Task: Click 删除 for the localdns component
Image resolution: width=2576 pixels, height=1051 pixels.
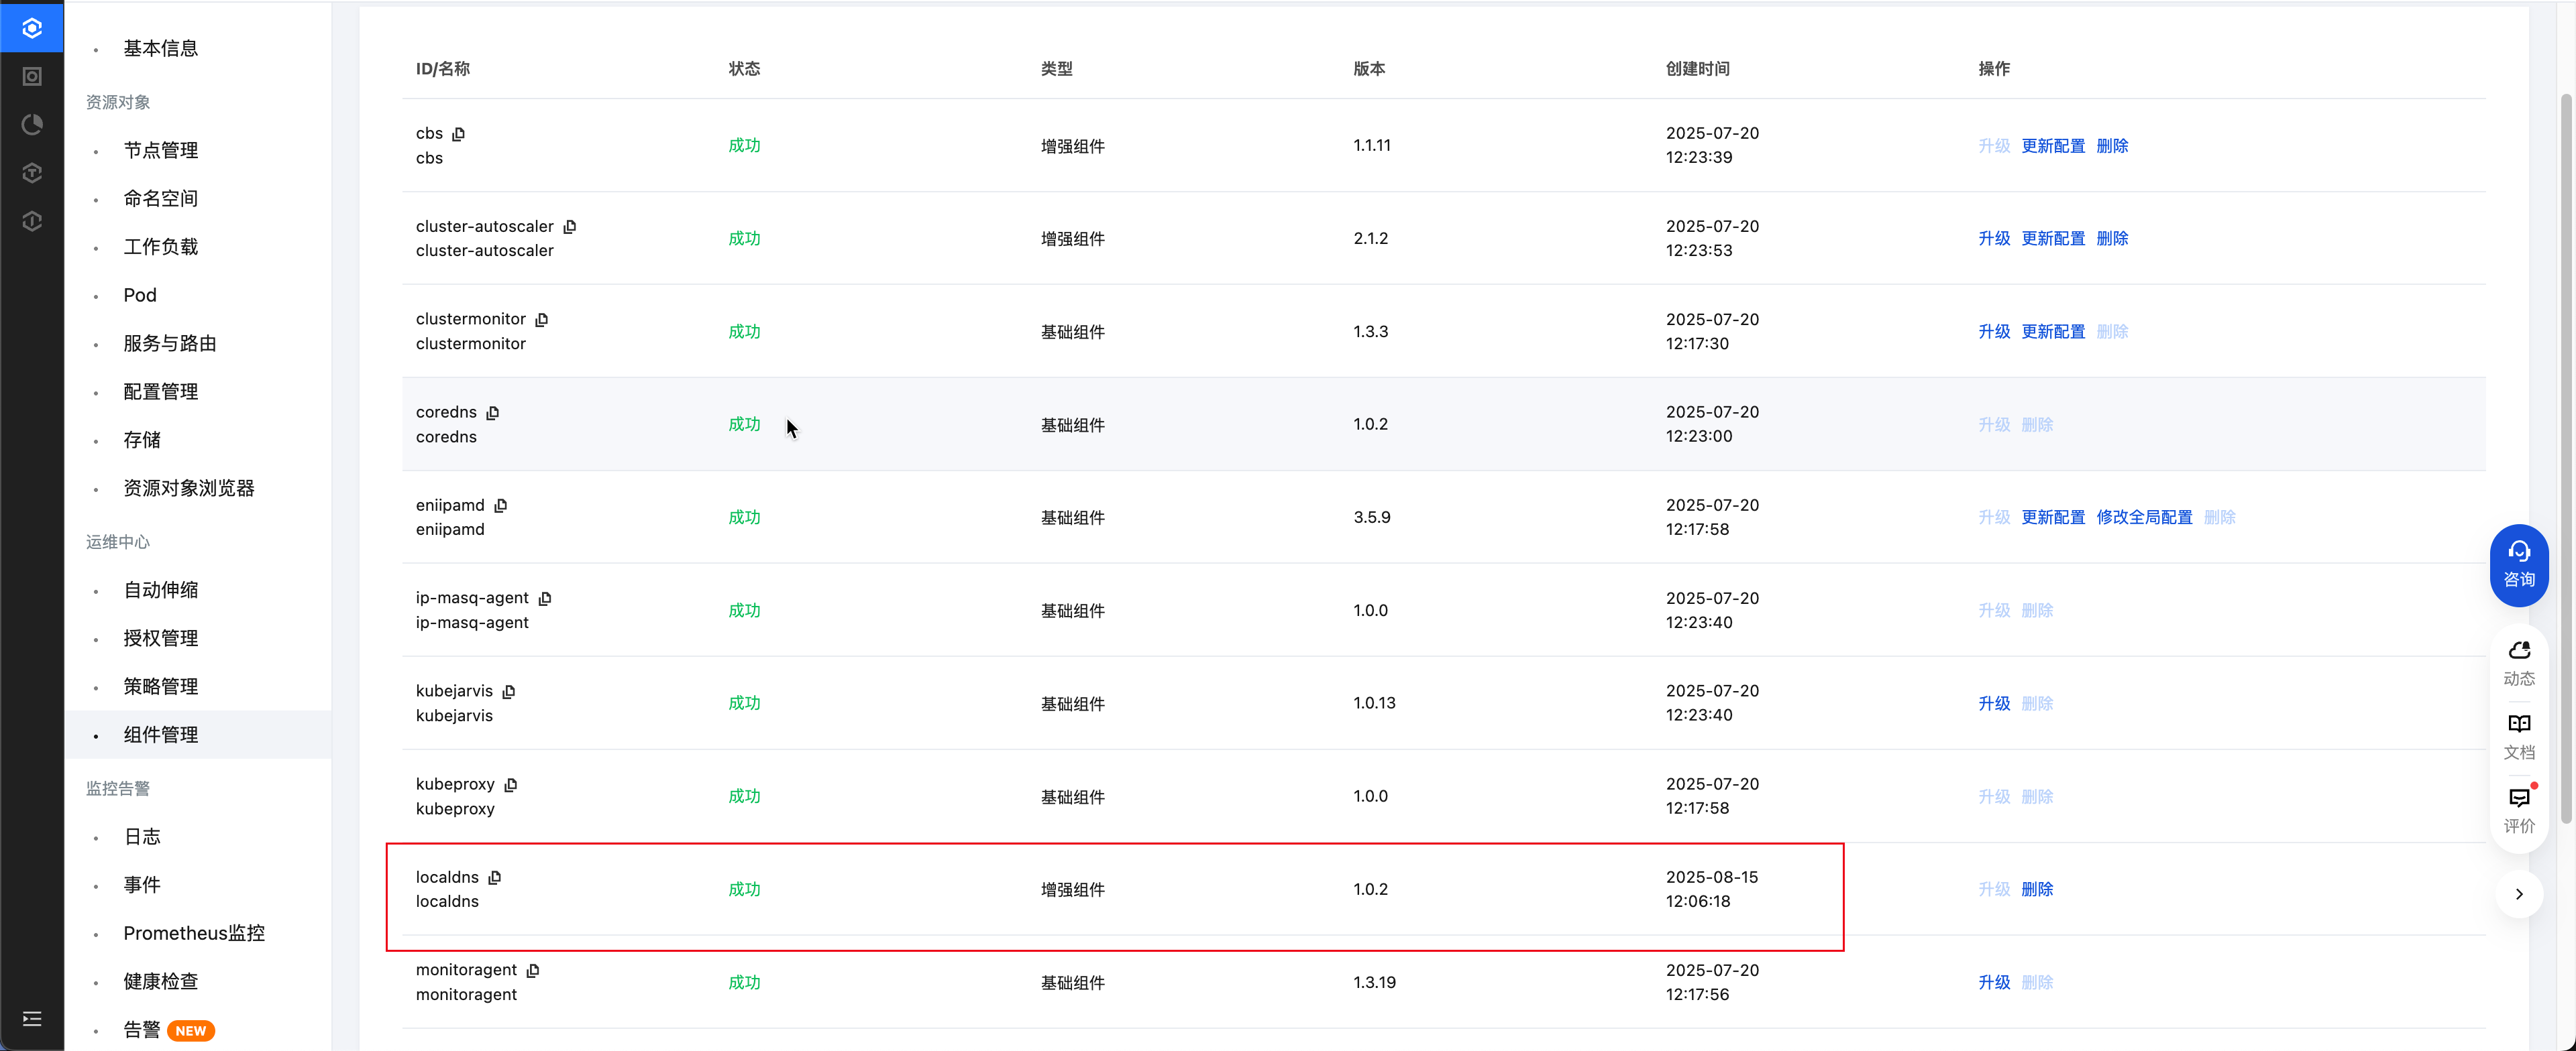Action: [2036, 888]
